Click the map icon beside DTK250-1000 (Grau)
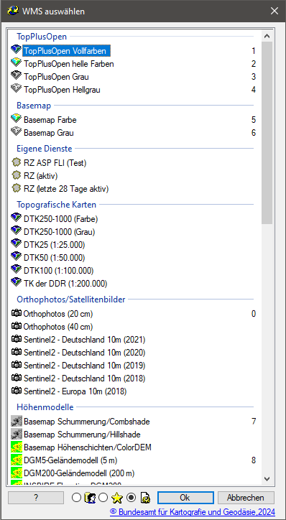The width and height of the screenshot is (286, 520). [16, 231]
